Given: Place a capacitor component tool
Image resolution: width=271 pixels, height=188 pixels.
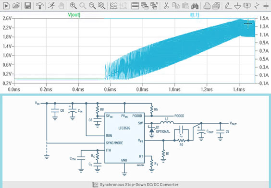Looking at the screenshot, I should pos(266,6).
